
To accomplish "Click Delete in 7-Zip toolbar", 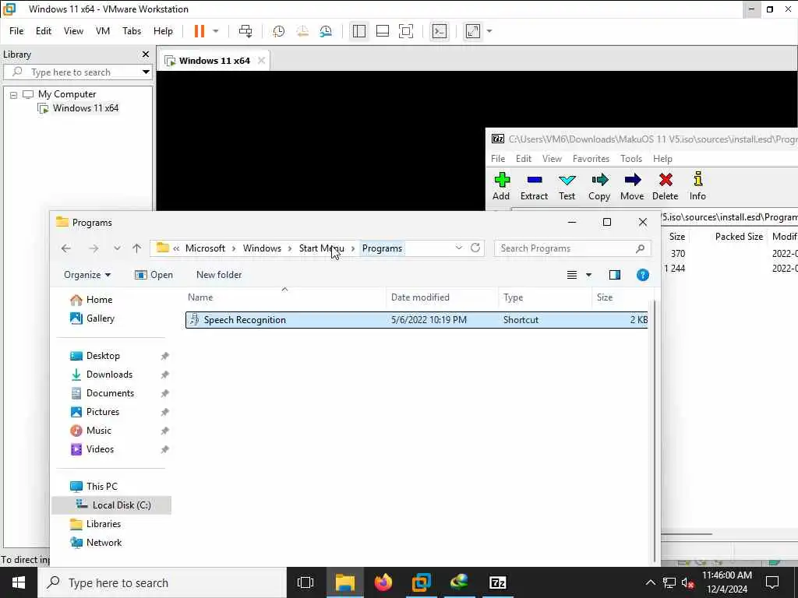I will click(666, 186).
